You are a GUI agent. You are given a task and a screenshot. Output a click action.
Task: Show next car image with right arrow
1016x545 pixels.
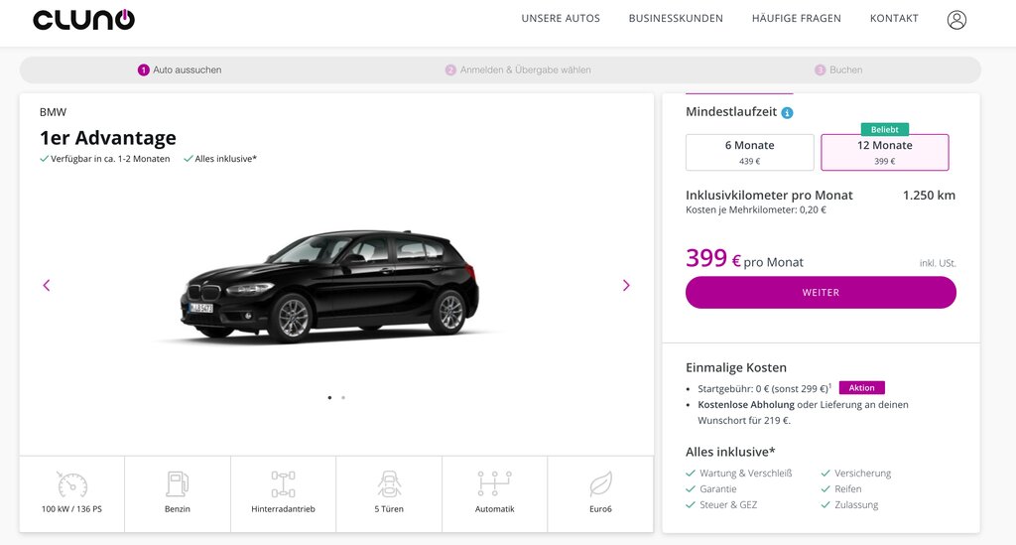[x=626, y=285]
